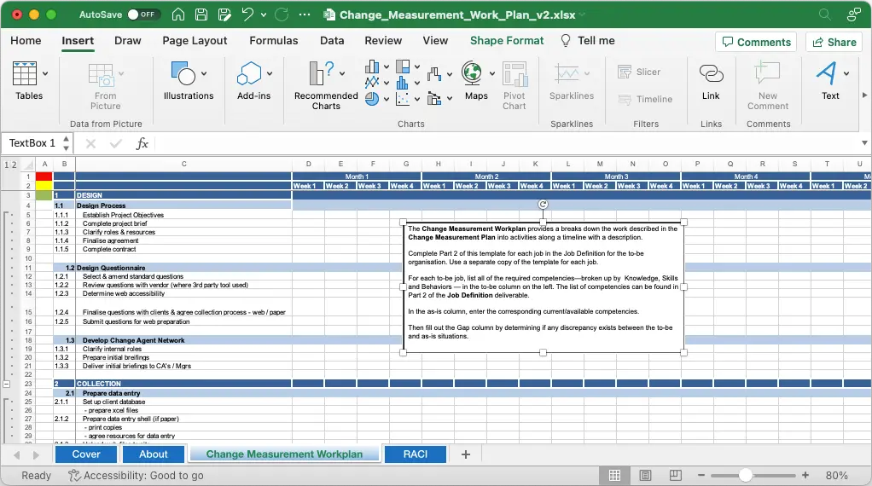Save the workbook with the disk icon
This screenshot has width=872, height=486.
tap(201, 14)
